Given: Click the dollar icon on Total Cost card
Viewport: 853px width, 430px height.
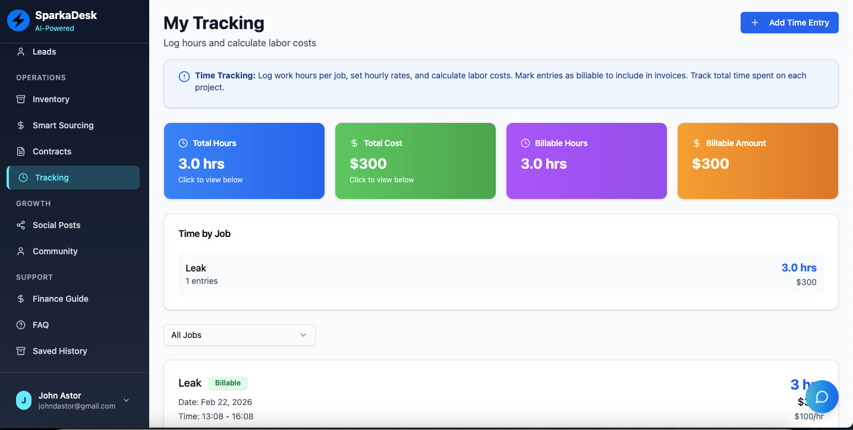Looking at the screenshot, I should 354,143.
